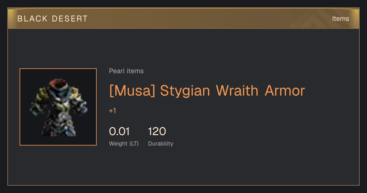Select the Pearl items category label
This screenshot has height=193, width=367.
coord(126,71)
